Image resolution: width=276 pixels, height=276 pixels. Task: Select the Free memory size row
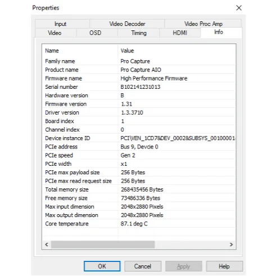pos(139,198)
